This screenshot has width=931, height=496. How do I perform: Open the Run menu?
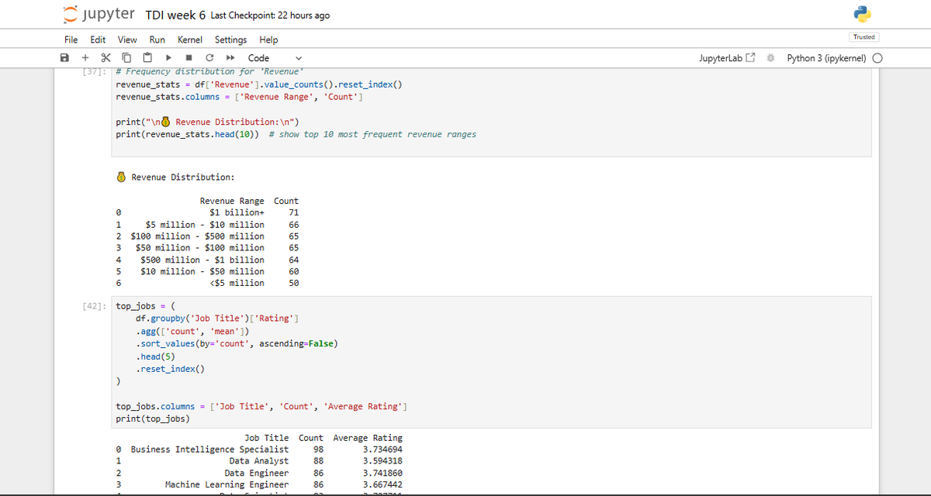tap(157, 40)
